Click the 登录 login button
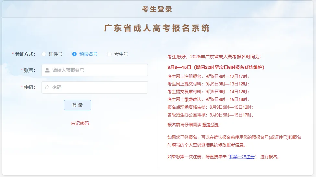 click(x=78, y=105)
